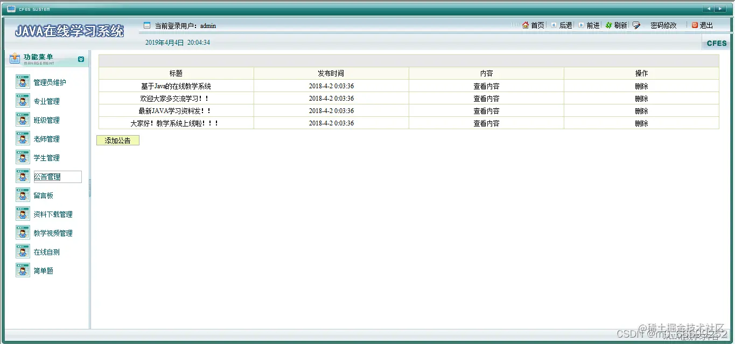View content of 基于Java的在线教学系统 row
The image size is (735, 344).
(x=486, y=86)
